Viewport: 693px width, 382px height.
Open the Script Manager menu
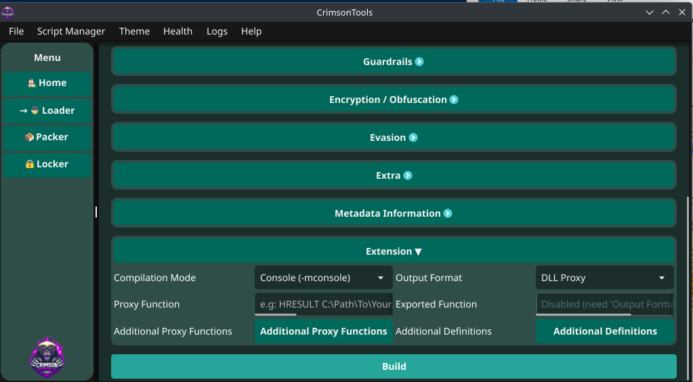point(71,31)
